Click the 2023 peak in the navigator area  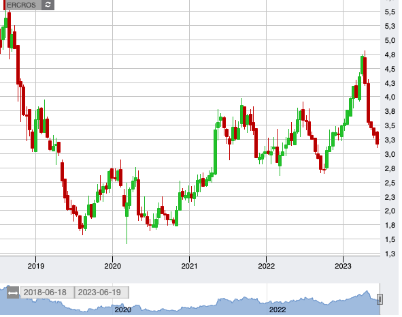click(367, 292)
